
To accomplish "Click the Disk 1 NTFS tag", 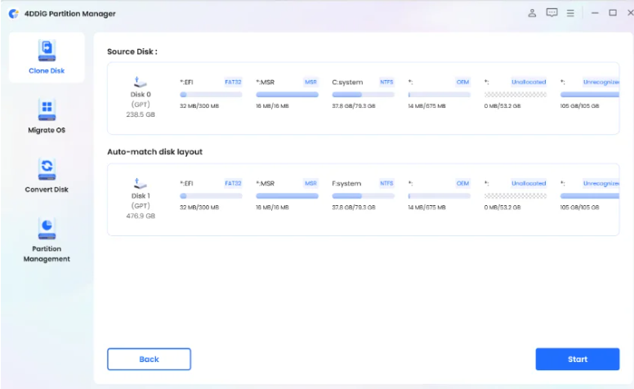I will [386, 184].
